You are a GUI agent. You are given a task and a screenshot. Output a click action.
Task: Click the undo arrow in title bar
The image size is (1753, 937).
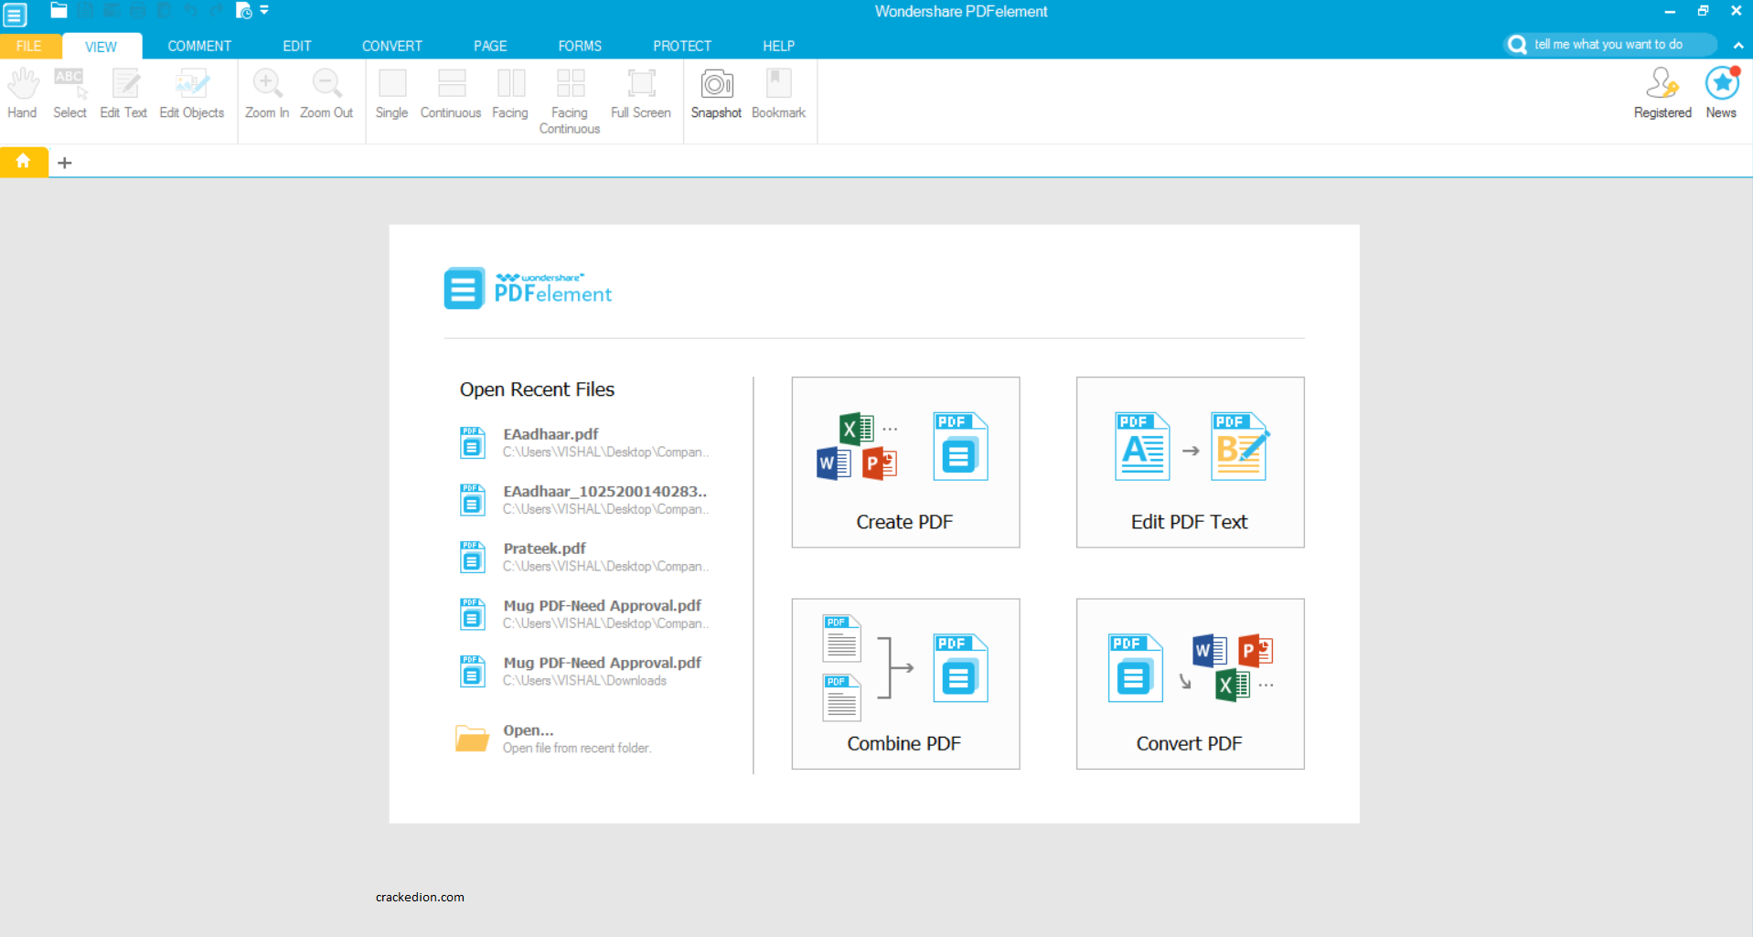(x=191, y=11)
